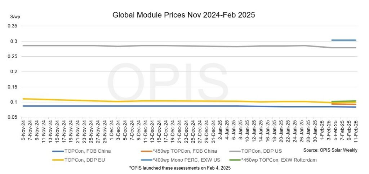Click the light blue 400wp Mono PERC swatch
Image resolution: width=369 pixels, height=174 pixels.
pos(146,160)
